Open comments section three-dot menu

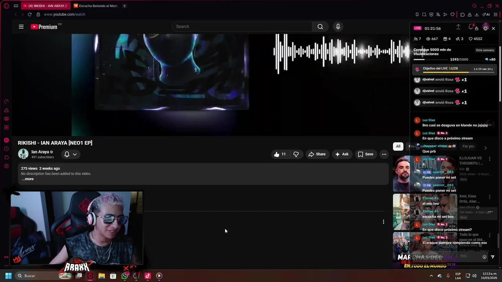click(x=383, y=222)
